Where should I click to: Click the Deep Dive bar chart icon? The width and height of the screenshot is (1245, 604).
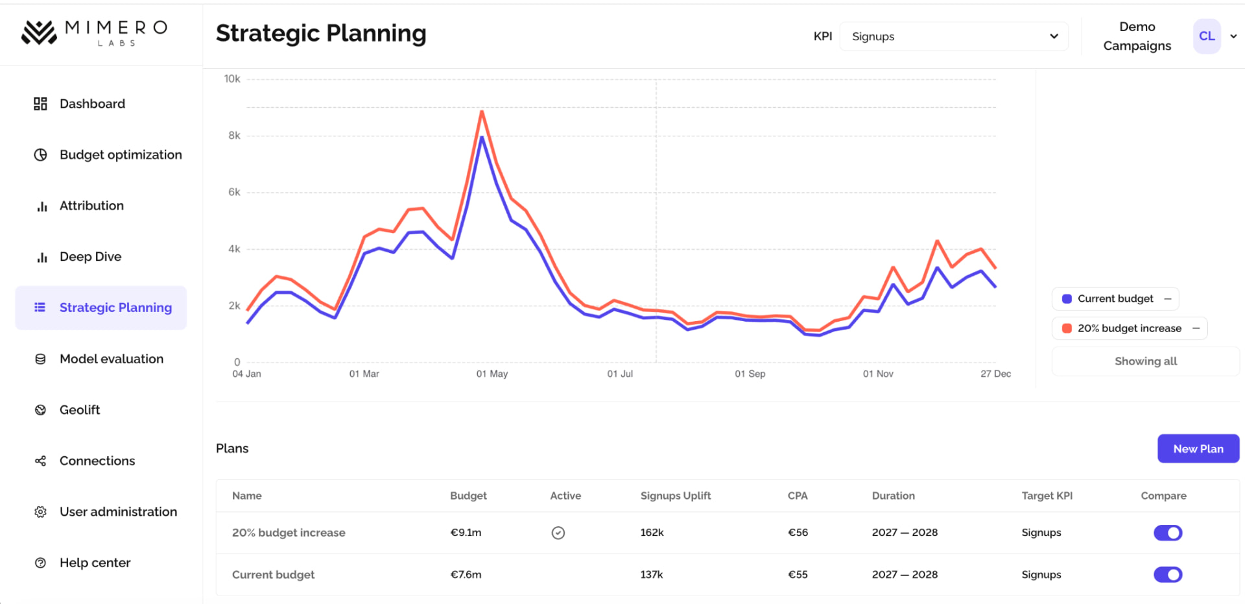[41, 257]
